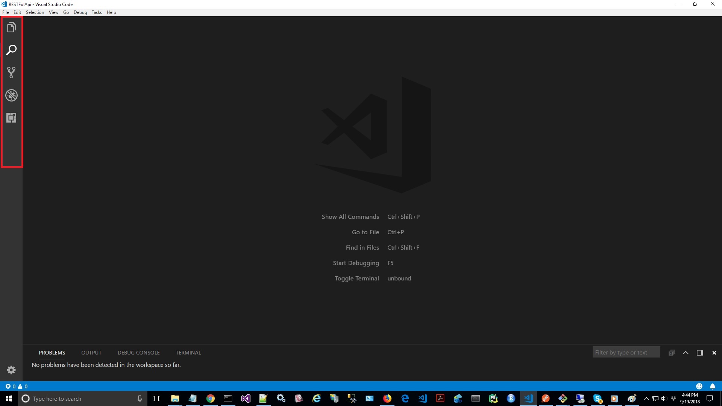Screen dimensions: 722x406
Task: Toggle panel position to the right
Action: click(700, 353)
